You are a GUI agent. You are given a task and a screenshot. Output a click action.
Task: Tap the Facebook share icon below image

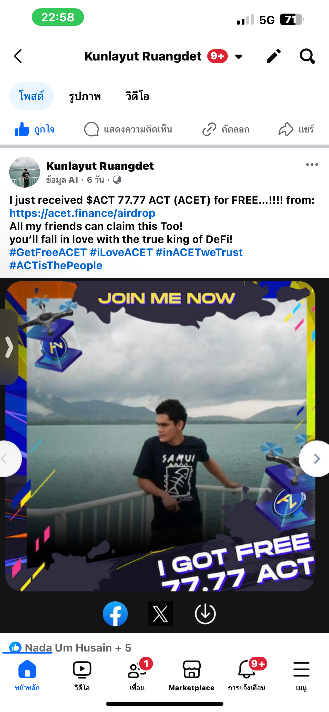[115, 614]
